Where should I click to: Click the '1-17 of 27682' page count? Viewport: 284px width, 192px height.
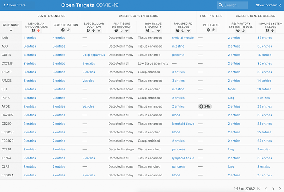pyautogui.click(x=244, y=189)
